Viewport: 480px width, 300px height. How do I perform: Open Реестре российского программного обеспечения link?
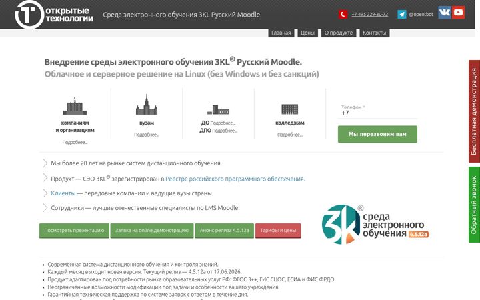tap(235, 179)
